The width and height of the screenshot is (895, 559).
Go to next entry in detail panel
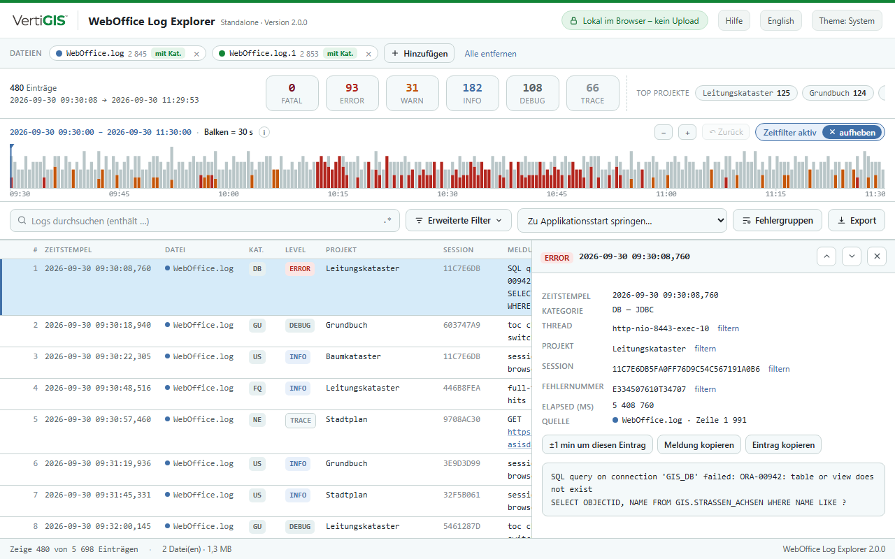[852, 256]
